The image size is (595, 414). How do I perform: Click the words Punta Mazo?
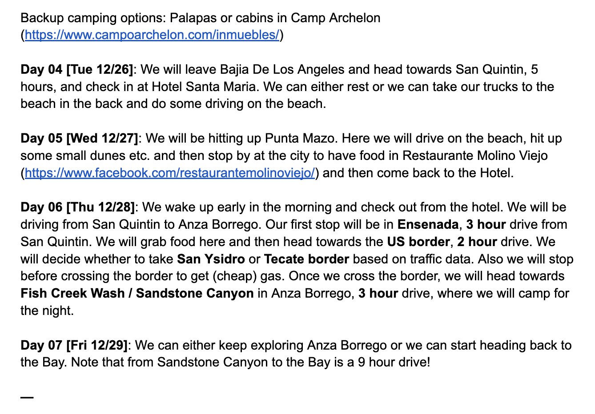(299, 139)
